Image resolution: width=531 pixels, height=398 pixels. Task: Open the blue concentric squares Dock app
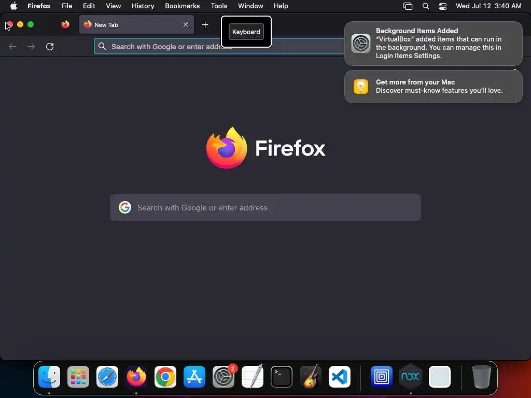point(381,377)
